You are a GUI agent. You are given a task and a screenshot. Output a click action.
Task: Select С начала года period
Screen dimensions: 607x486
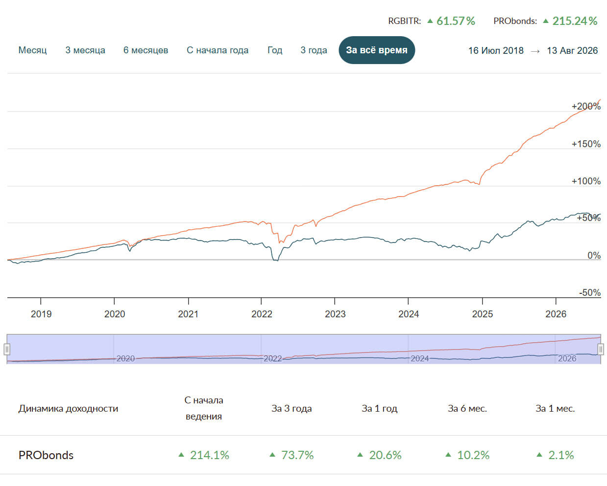218,50
